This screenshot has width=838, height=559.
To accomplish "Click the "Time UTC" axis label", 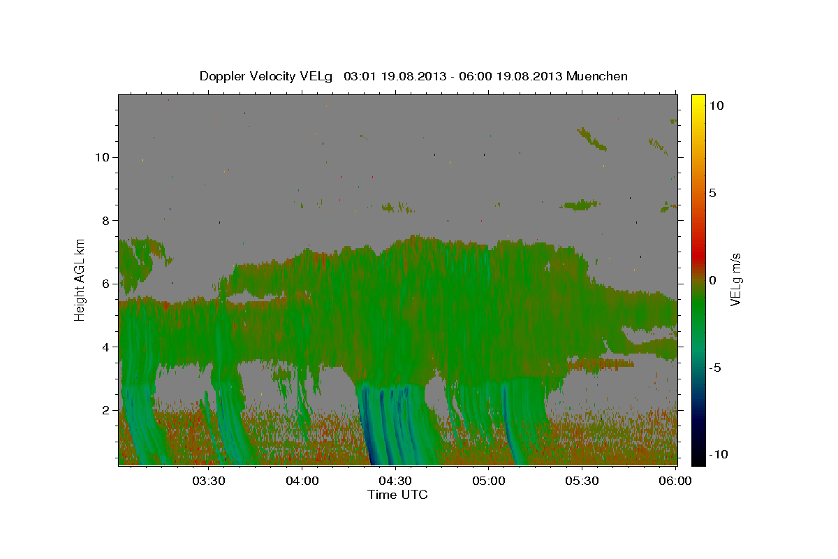I will click(x=397, y=495).
